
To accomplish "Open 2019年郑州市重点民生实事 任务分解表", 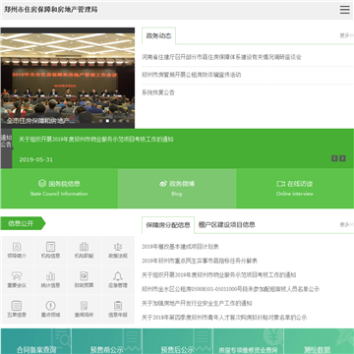I will click(x=200, y=261).
